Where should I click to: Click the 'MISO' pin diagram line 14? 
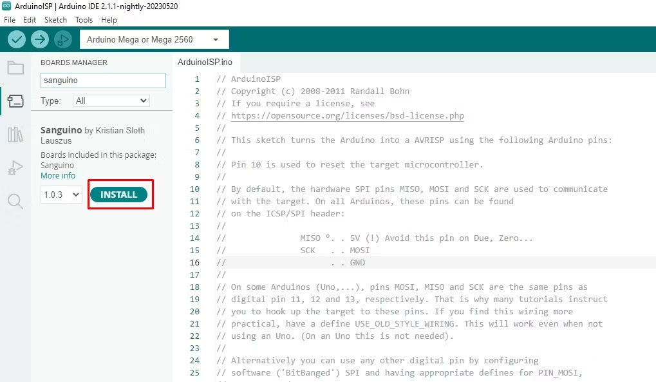[375, 238]
